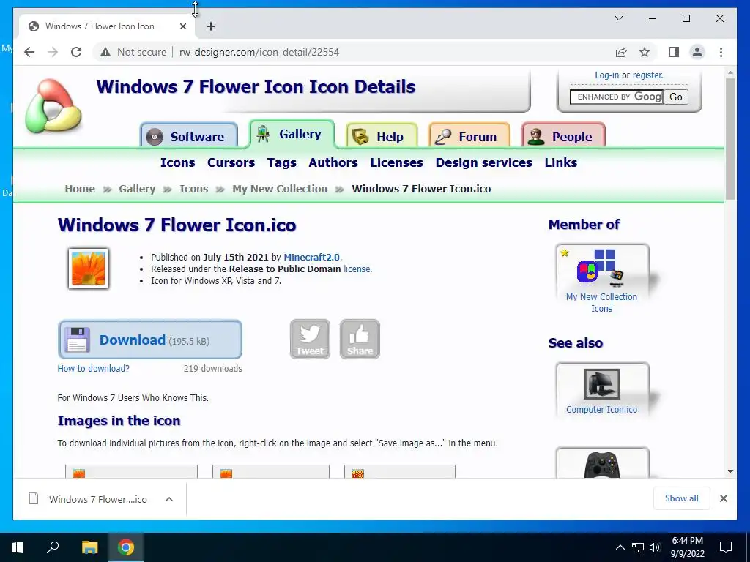Screen dimensions: 750x562
Task: Open a new tab with plus icon
Action: tap(211, 26)
